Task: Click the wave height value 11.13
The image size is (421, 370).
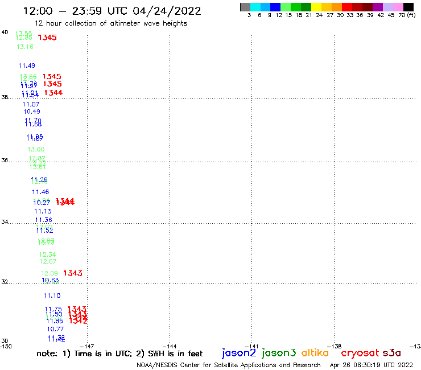Action: click(x=43, y=211)
